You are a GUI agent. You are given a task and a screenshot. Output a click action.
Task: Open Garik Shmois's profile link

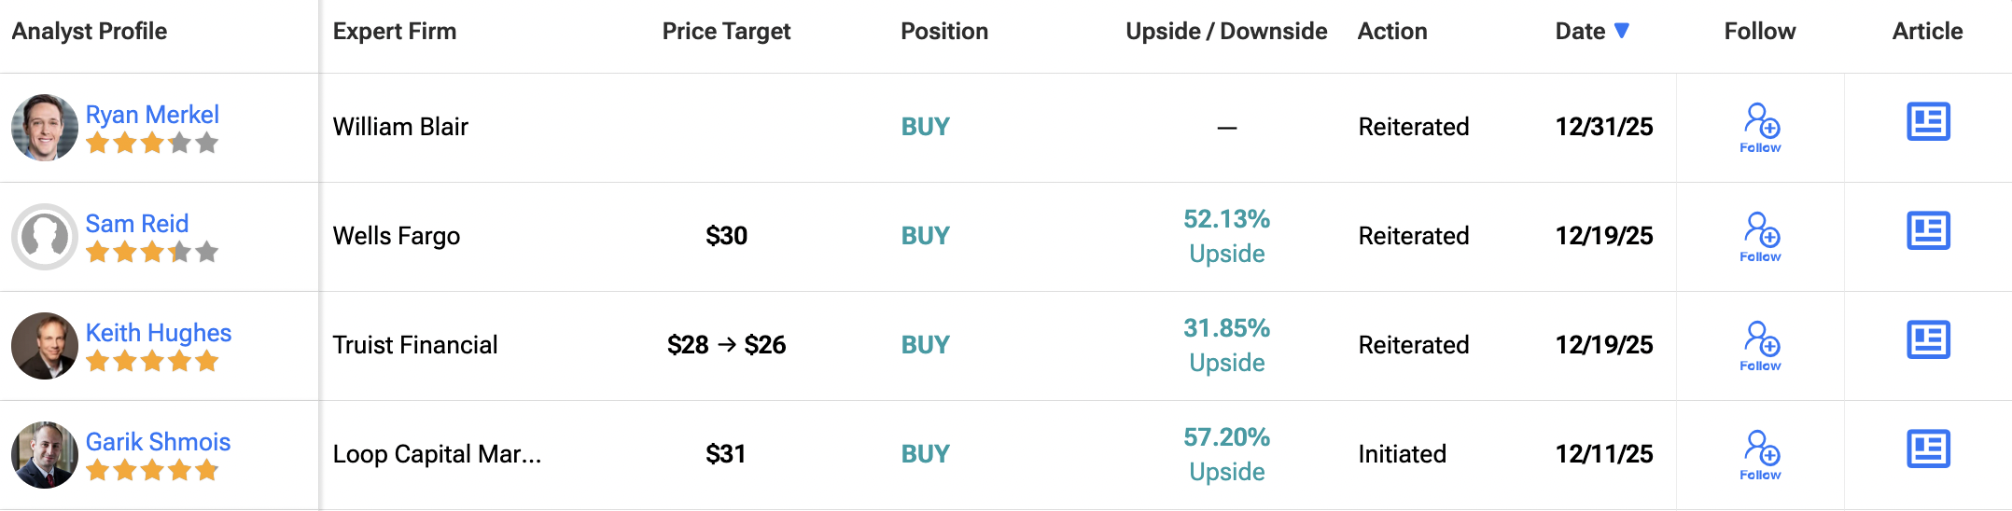[158, 442]
